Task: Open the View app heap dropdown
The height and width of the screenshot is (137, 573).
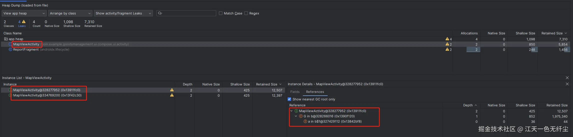Action: pos(24,13)
